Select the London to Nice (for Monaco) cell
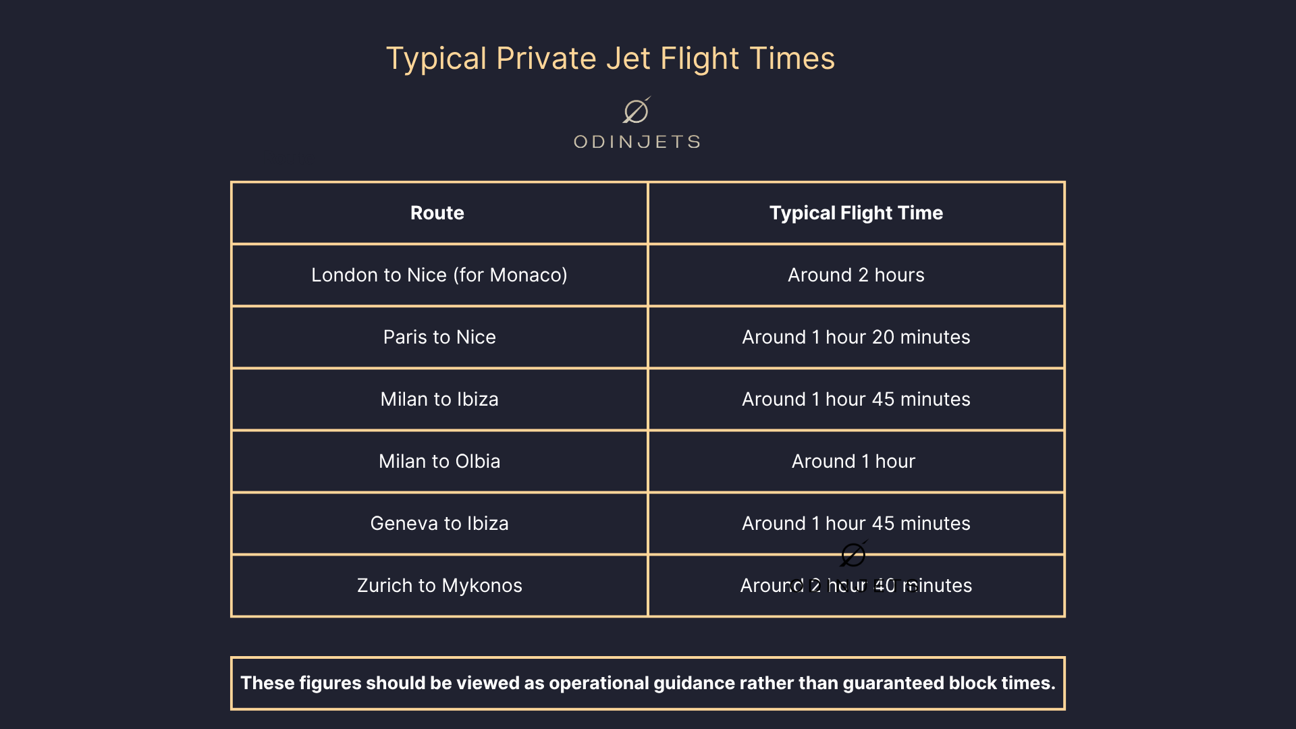This screenshot has height=729, width=1296. click(439, 275)
